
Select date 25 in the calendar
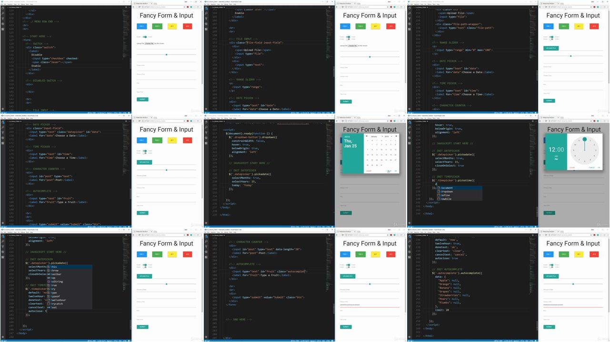[x=386, y=160]
